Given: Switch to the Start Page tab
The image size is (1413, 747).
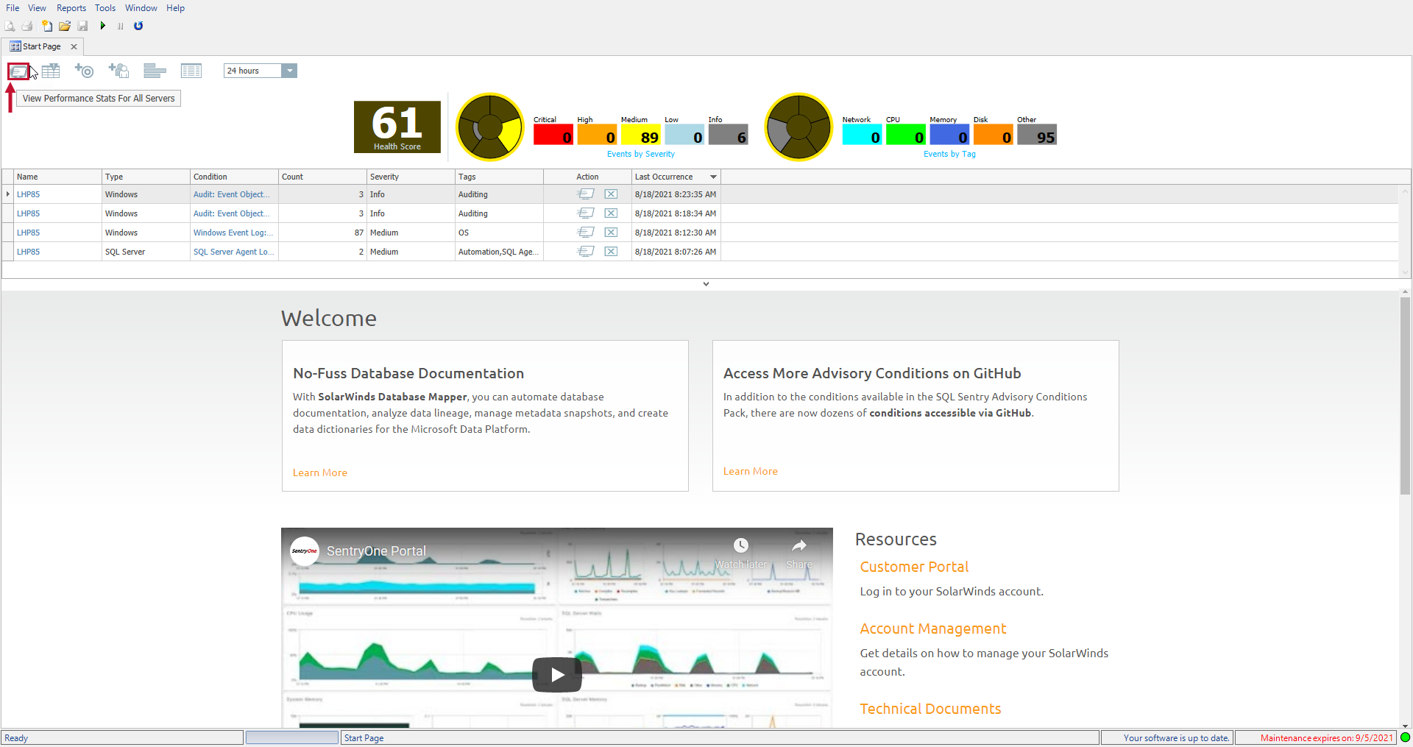Looking at the screenshot, I should 40,46.
